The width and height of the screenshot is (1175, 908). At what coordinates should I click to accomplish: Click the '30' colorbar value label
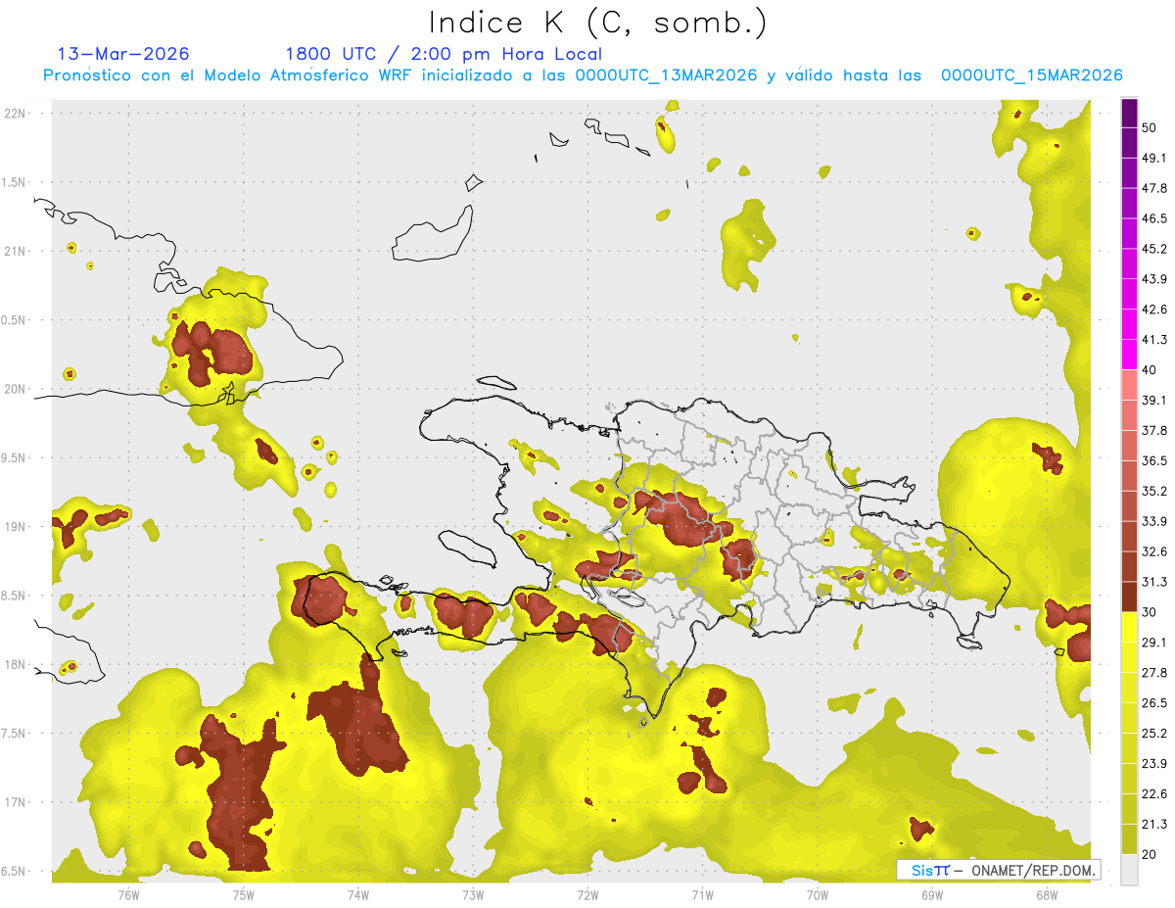pyautogui.click(x=1151, y=612)
